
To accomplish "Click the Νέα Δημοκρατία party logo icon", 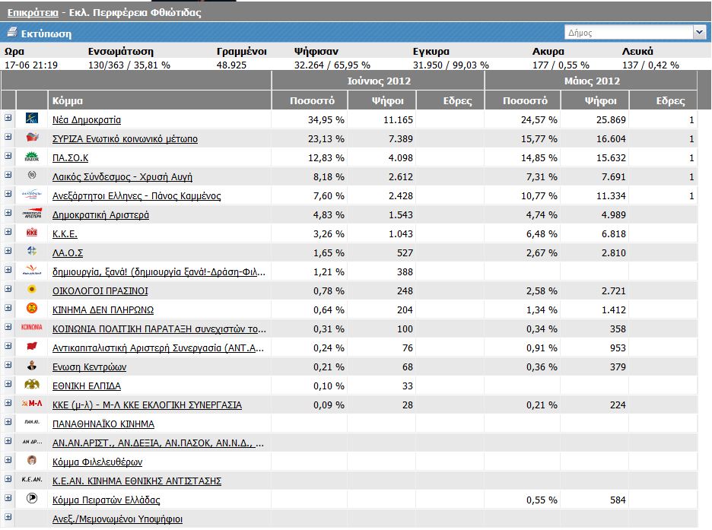I will coord(32,119).
